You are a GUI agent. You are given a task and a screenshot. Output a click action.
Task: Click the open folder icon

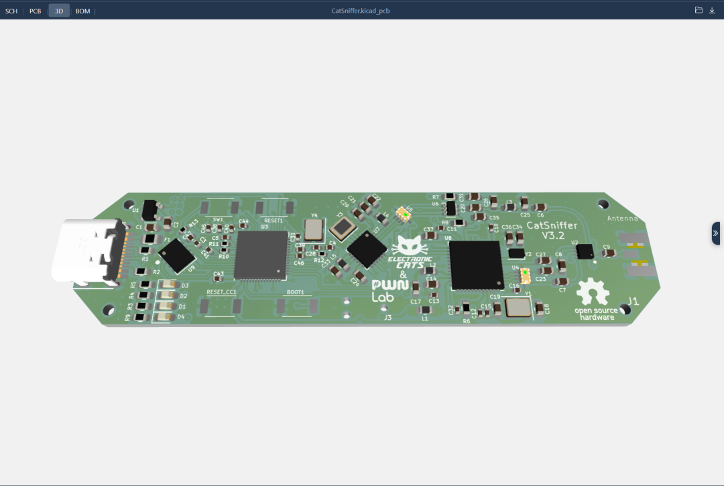699,10
